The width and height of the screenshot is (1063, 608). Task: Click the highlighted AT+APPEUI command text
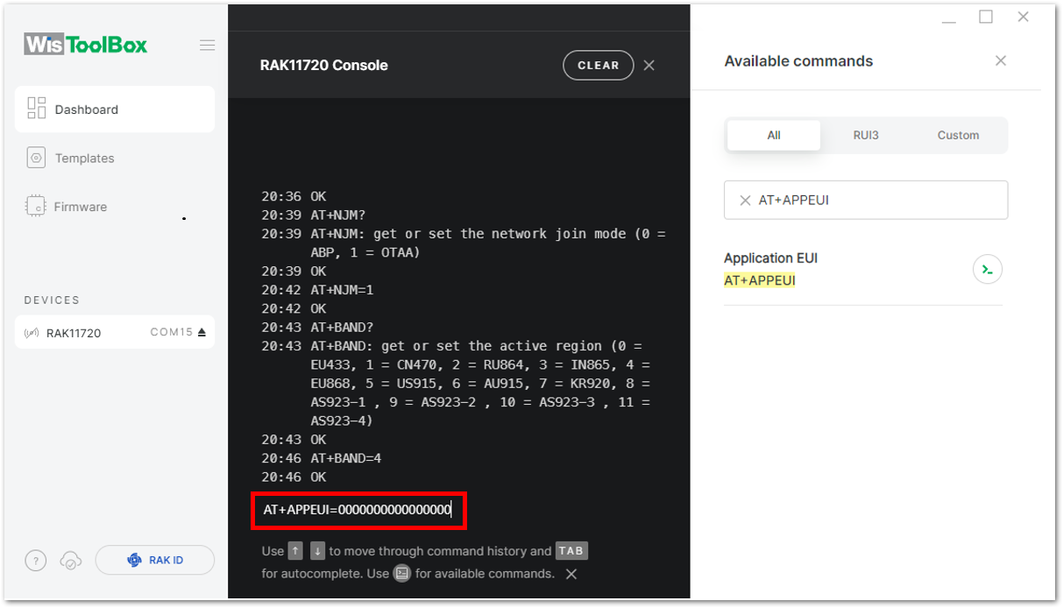click(760, 281)
